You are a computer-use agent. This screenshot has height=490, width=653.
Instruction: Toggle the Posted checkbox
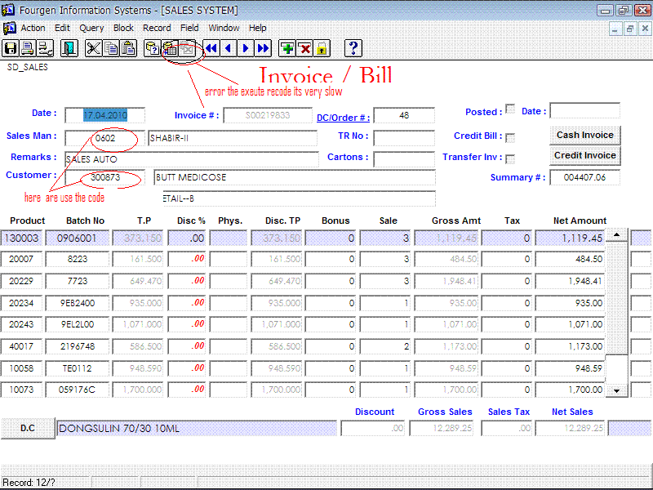pyautogui.click(x=510, y=109)
